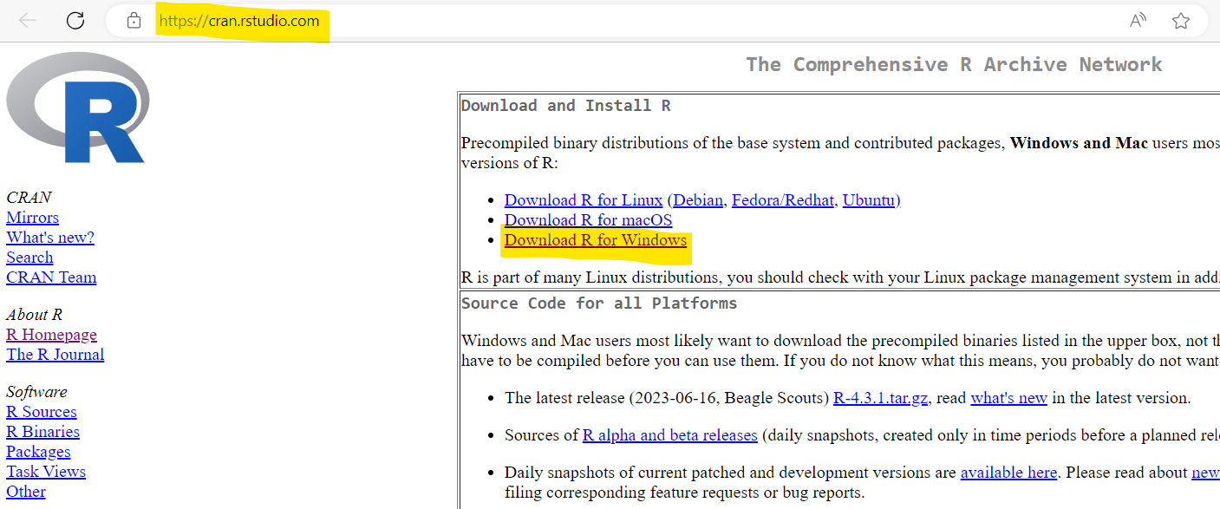The image size is (1220, 509).
Task: Focus the address bar URL cran.rstudio.com
Action: point(239,21)
